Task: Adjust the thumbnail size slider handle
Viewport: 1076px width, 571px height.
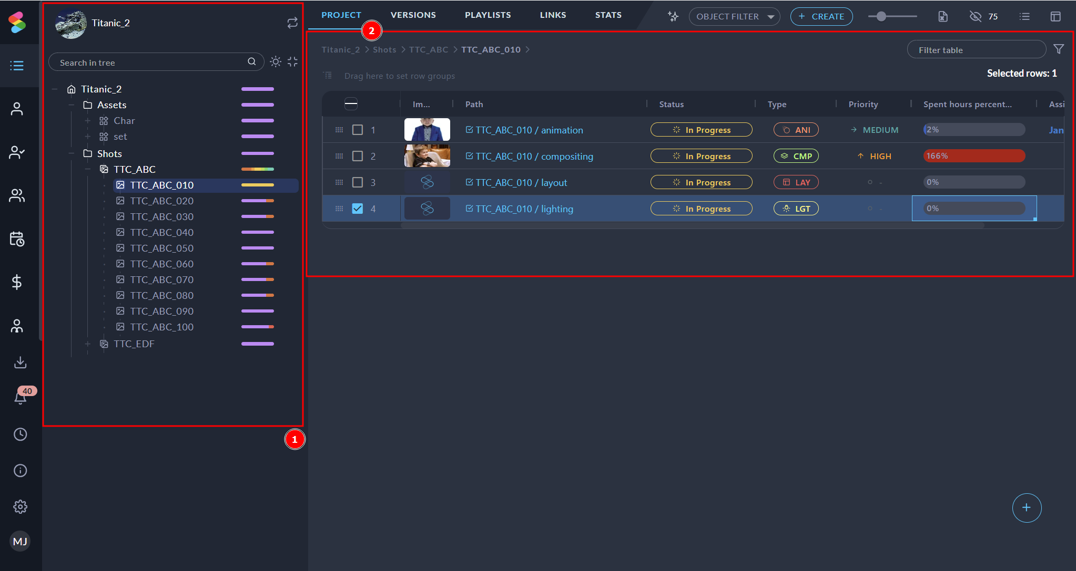Action: [x=881, y=16]
